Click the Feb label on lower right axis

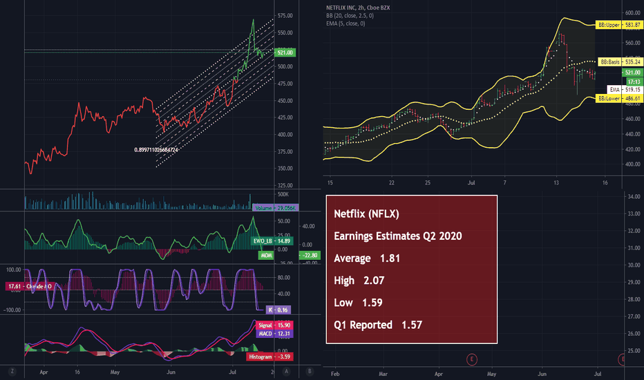point(335,374)
